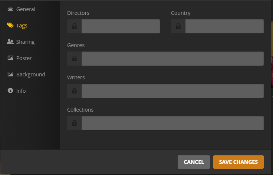
Task: Activate the Collections input box
Action: (x=172, y=123)
